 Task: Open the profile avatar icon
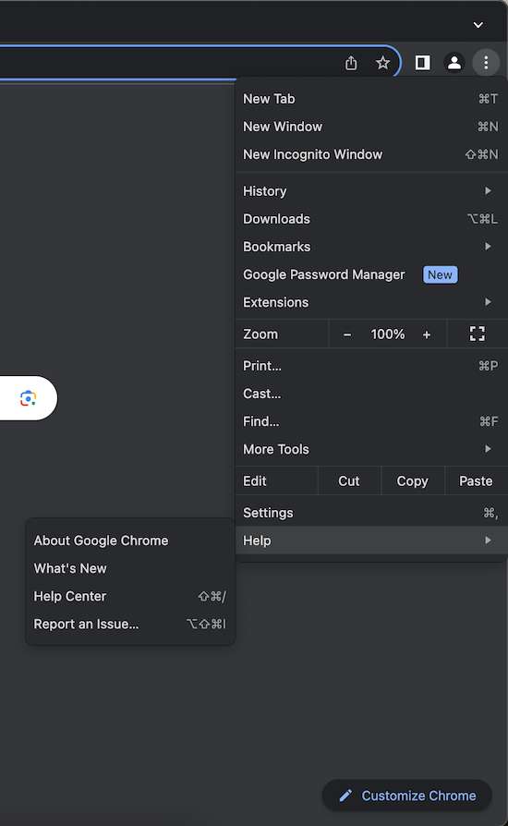pyautogui.click(x=454, y=63)
